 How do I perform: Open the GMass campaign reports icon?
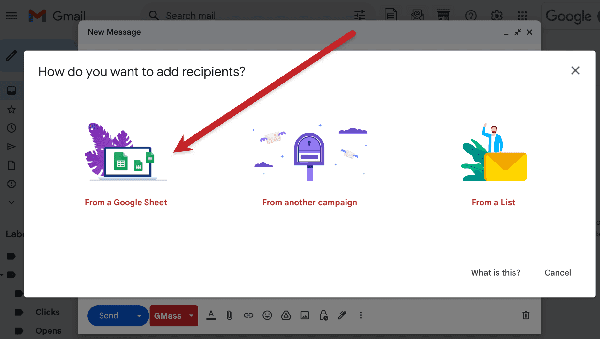click(x=417, y=15)
